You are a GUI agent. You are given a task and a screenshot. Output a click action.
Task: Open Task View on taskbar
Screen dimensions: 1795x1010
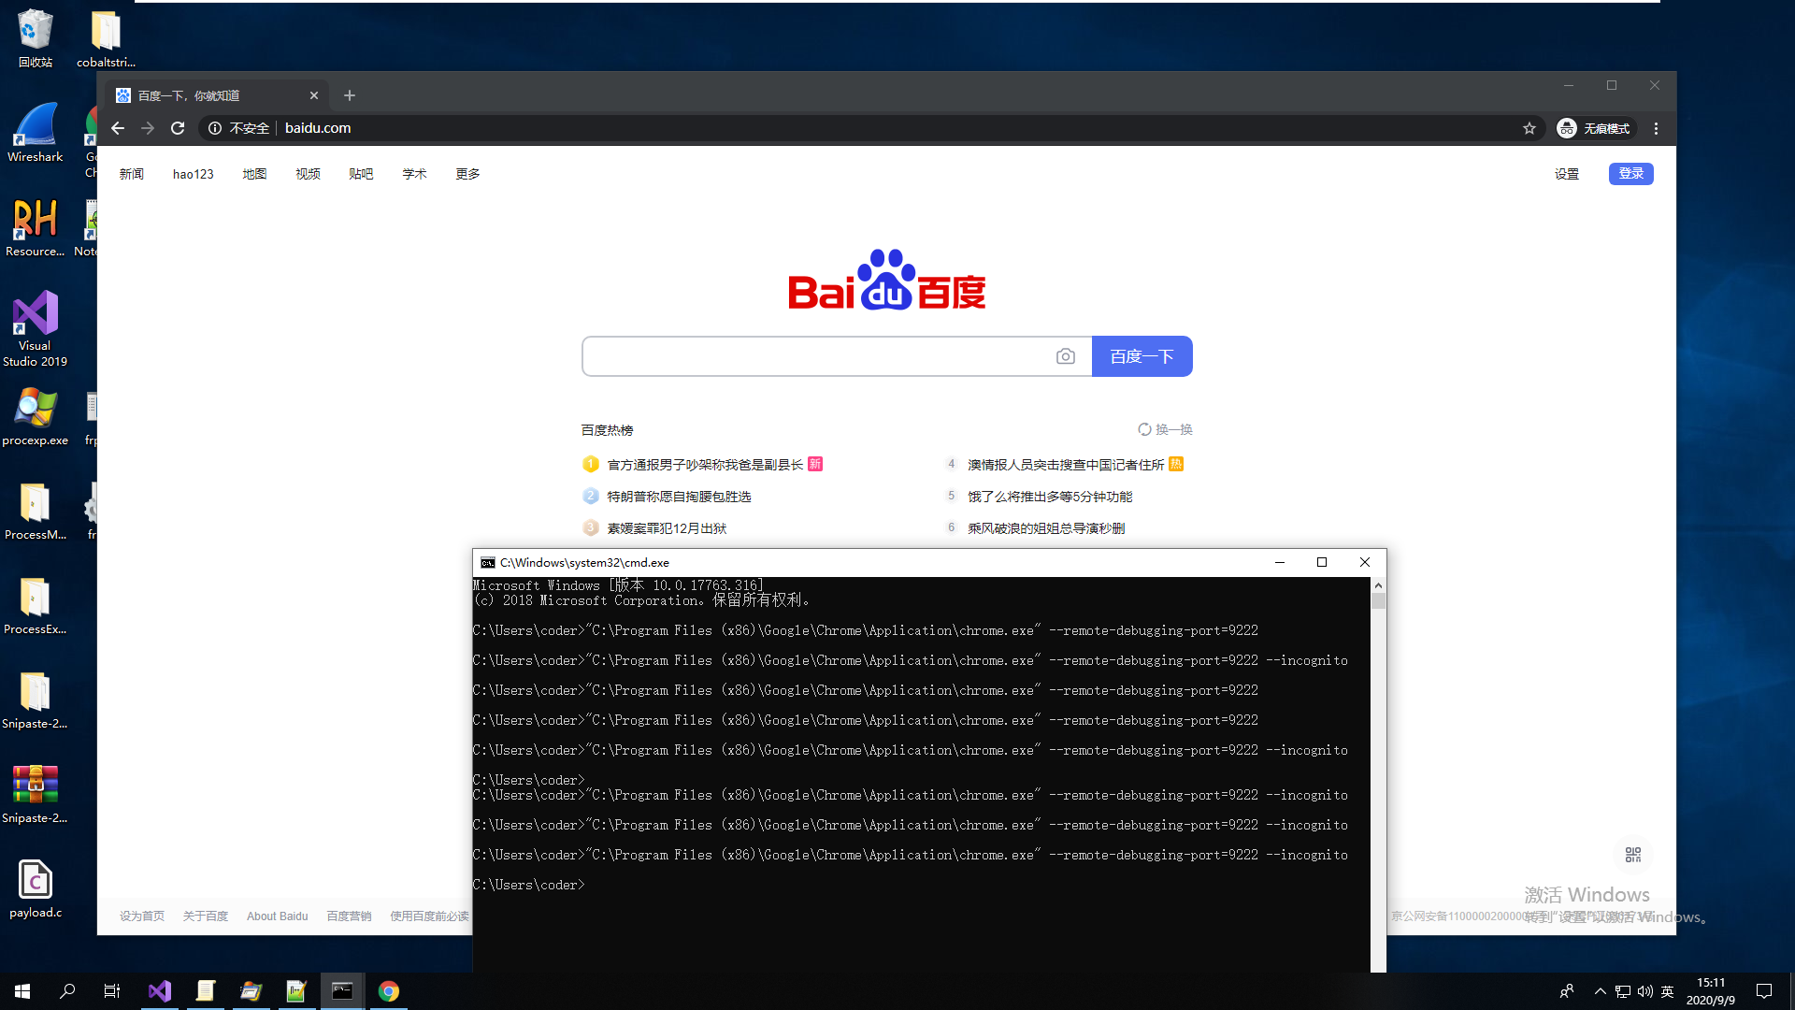tap(112, 991)
